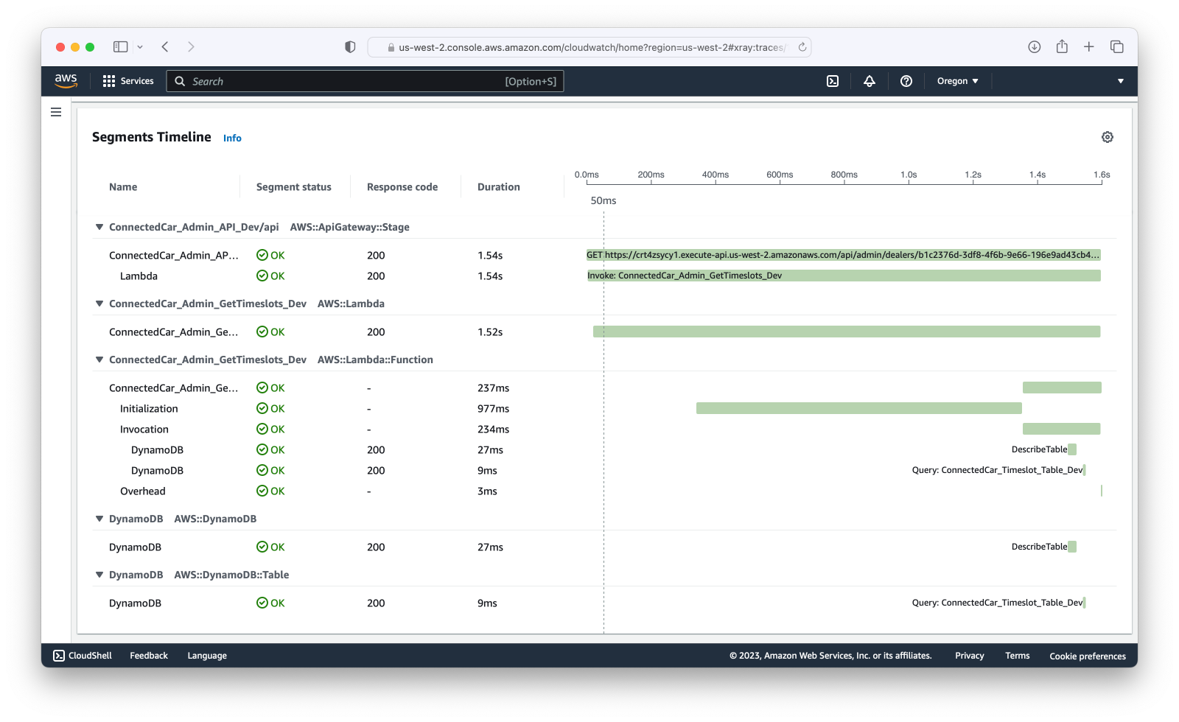This screenshot has width=1179, height=722.
Task: Open the help question mark menu
Action: coord(906,81)
